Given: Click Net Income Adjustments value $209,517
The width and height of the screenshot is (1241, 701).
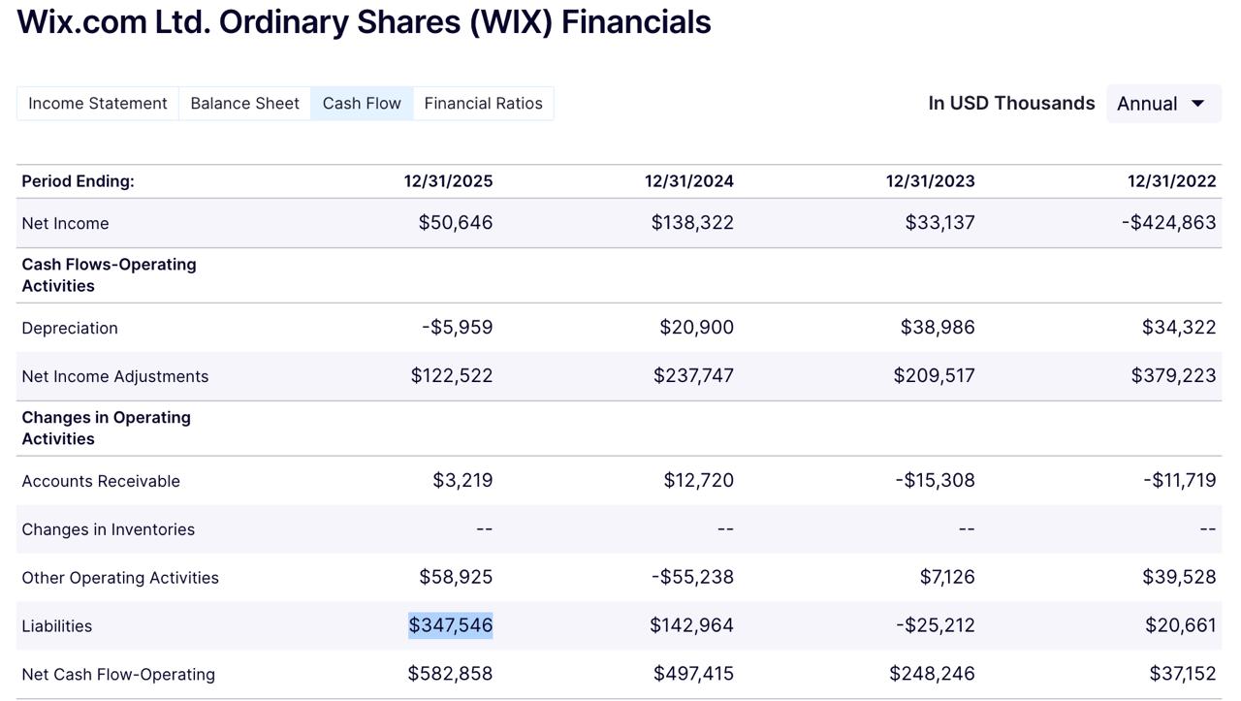Looking at the screenshot, I should pyautogui.click(x=935, y=376).
